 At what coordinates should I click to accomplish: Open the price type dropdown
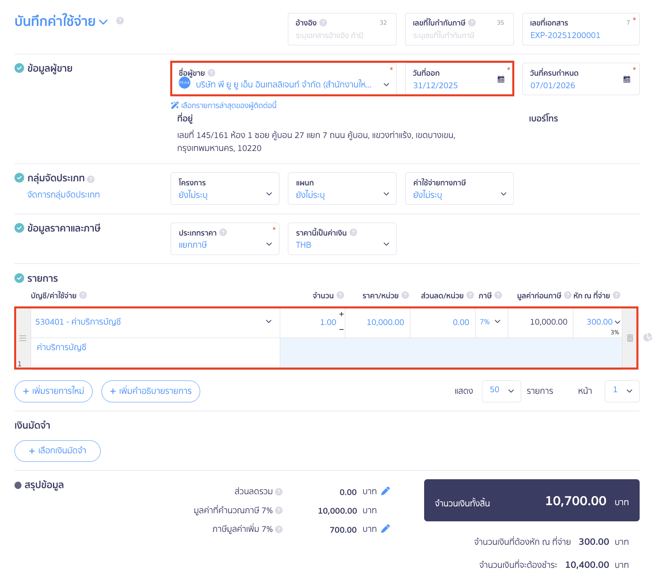[x=225, y=239]
